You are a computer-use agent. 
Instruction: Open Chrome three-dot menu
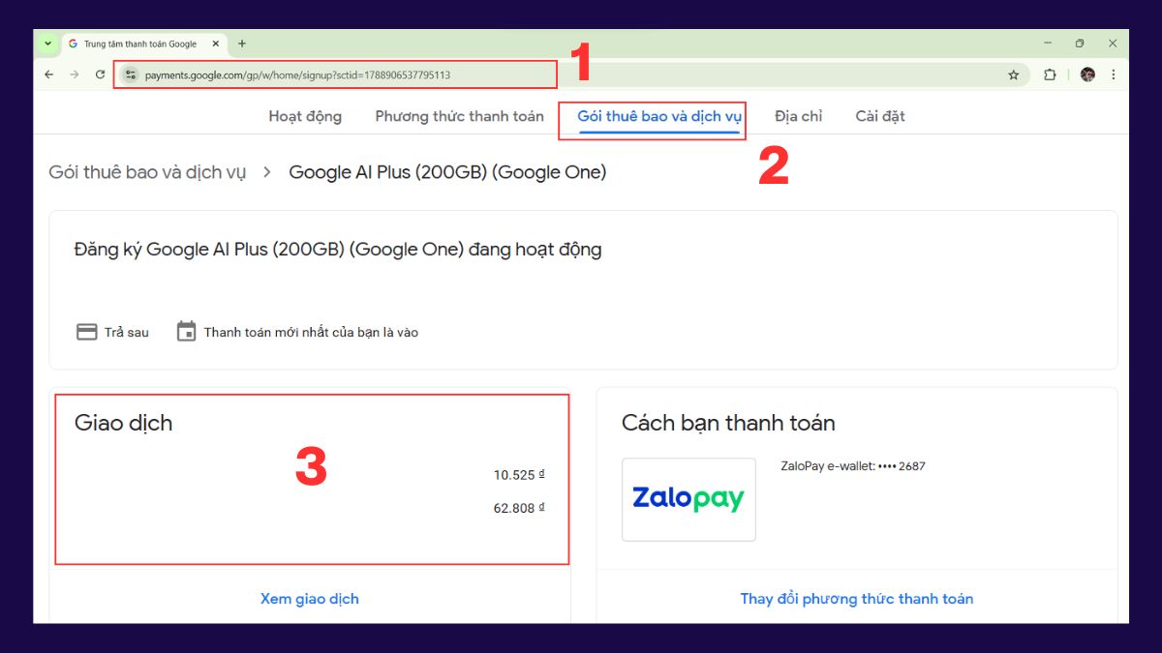click(x=1113, y=74)
